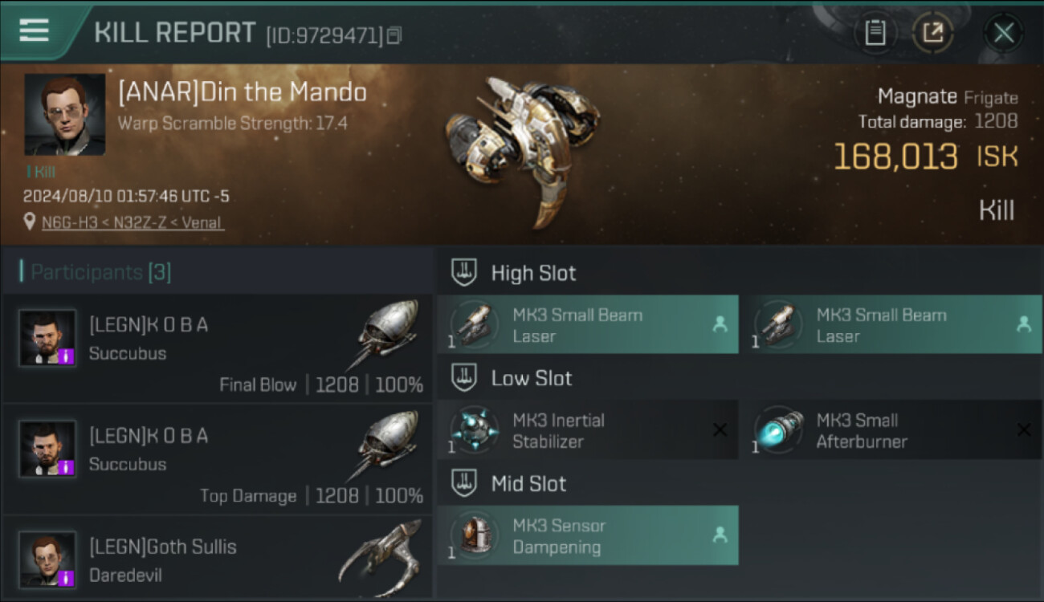Click Goth Sullis portrait info badge

click(x=67, y=577)
